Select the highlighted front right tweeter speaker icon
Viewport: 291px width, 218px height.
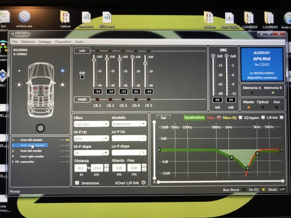click(63, 70)
